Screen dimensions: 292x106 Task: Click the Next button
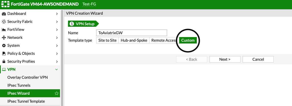(225, 59)
